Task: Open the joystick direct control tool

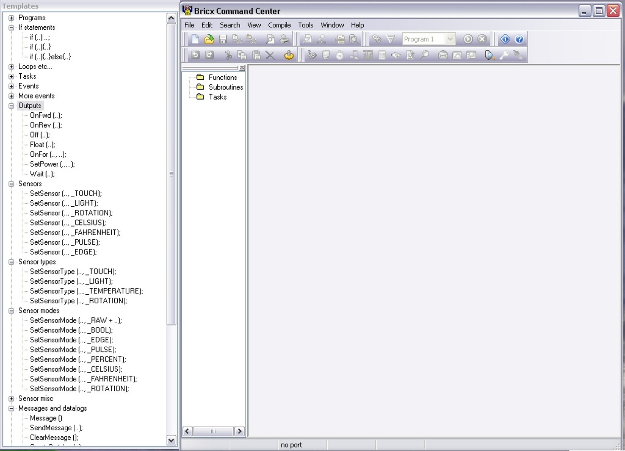Action: click(312, 55)
